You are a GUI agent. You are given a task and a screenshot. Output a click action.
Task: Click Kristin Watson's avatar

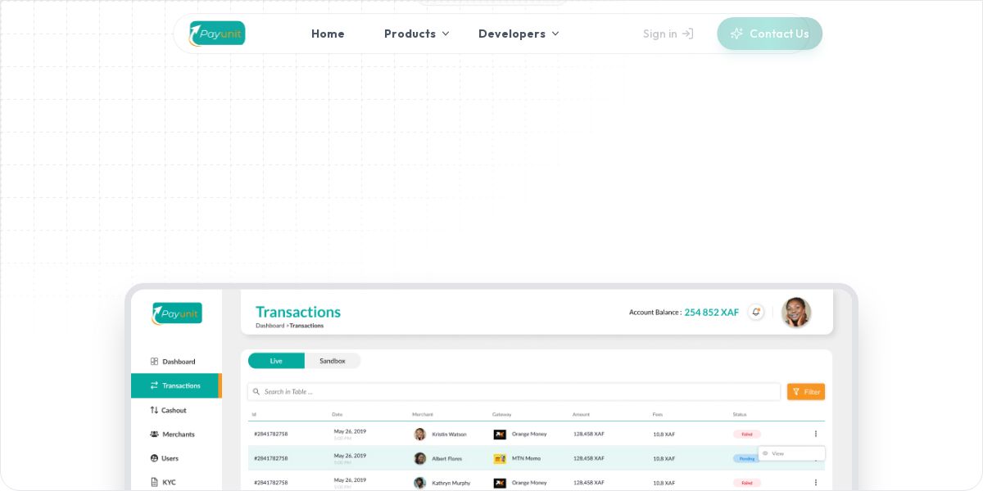point(420,435)
